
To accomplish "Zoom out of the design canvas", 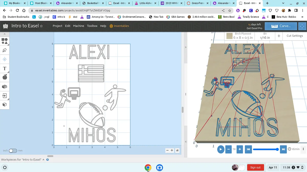I will 167,151.
